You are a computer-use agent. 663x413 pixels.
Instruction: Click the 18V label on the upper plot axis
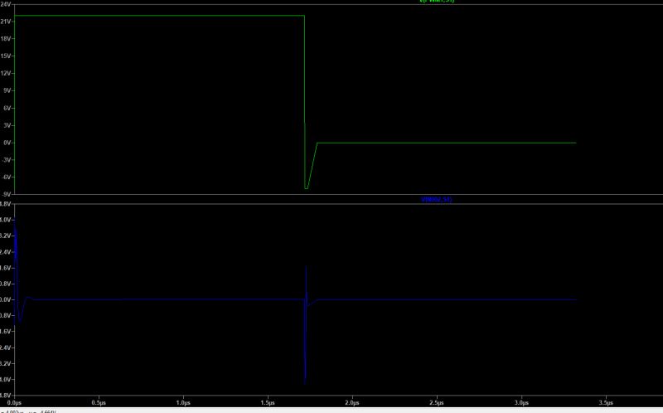coord(6,38)
